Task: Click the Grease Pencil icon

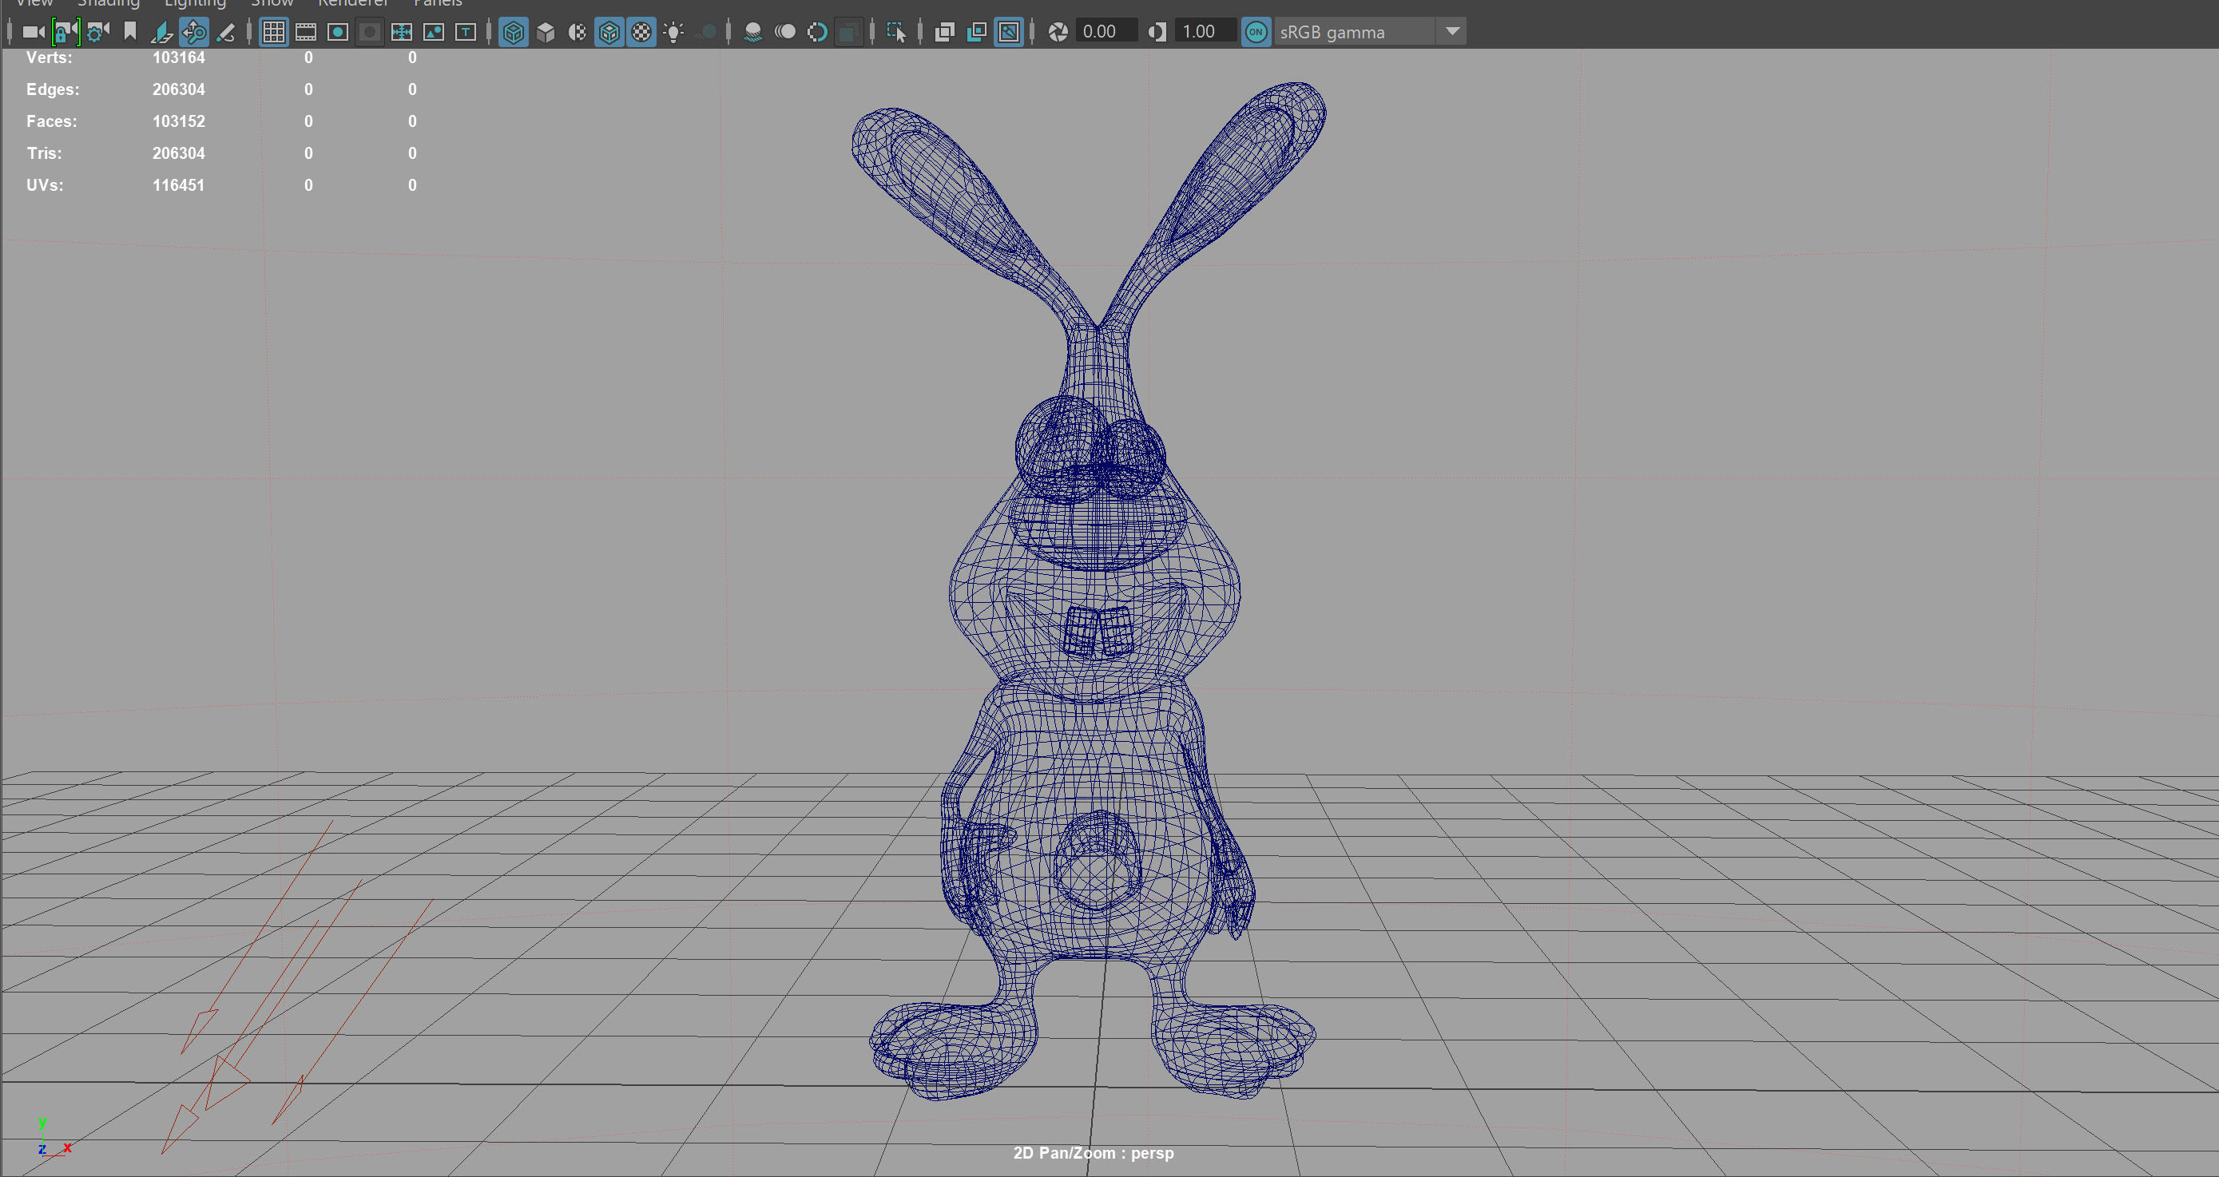Action: point(226,33)
